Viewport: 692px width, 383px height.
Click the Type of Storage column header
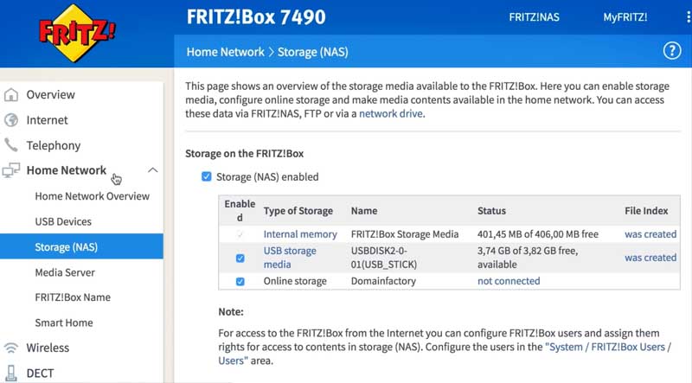click(298, 211)
